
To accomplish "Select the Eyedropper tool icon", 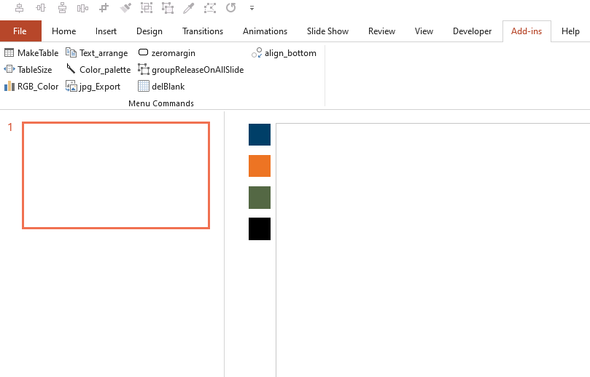I will coord(188,8).
